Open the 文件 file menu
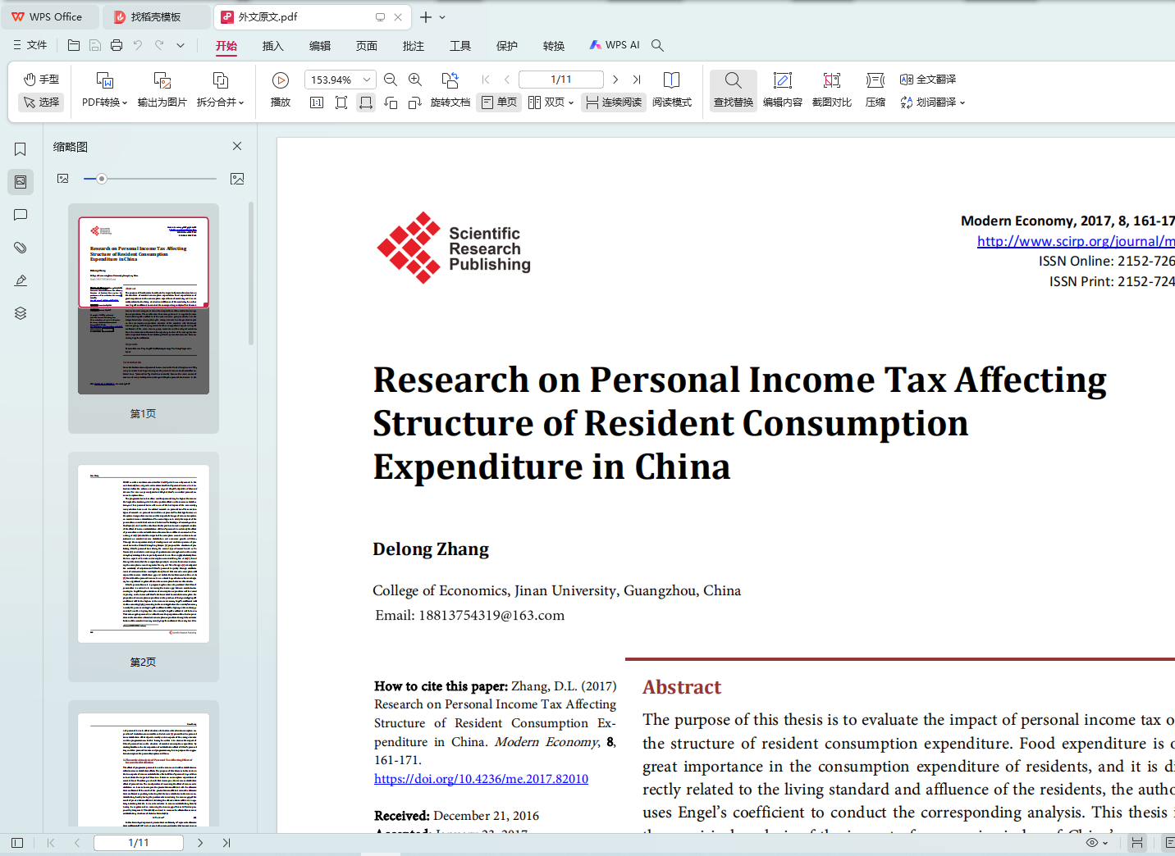The image size is (1175, 856). [30, 45]
